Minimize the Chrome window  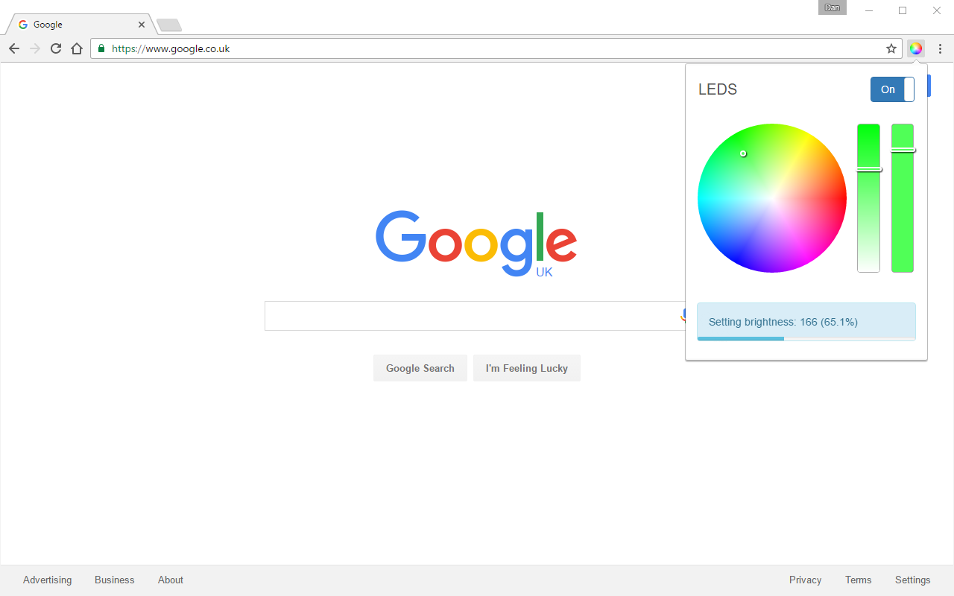869,10
